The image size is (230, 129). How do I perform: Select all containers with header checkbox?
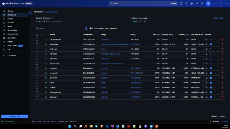point(37,34)
